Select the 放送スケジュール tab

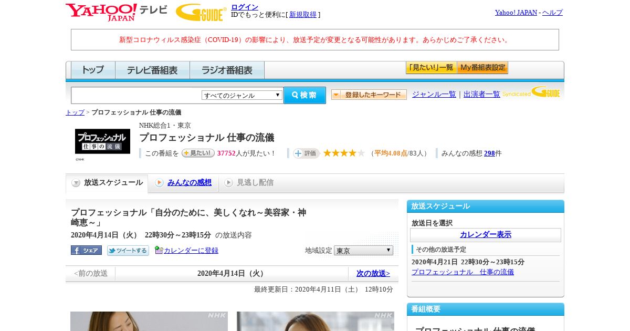click(x=107, y=183)
